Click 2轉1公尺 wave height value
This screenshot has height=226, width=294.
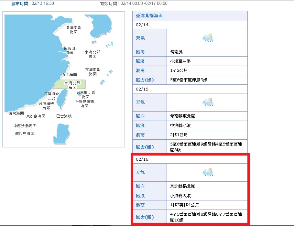click(179, 135)
